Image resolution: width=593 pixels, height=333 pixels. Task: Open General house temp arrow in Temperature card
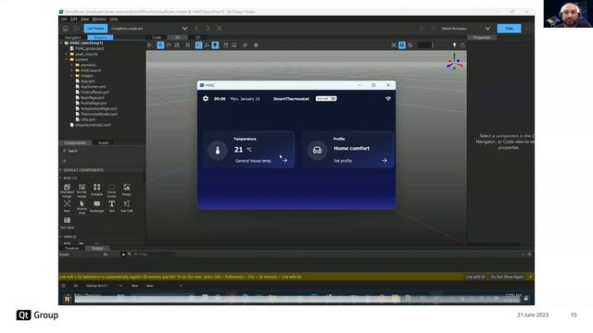(x=284, y=160)
